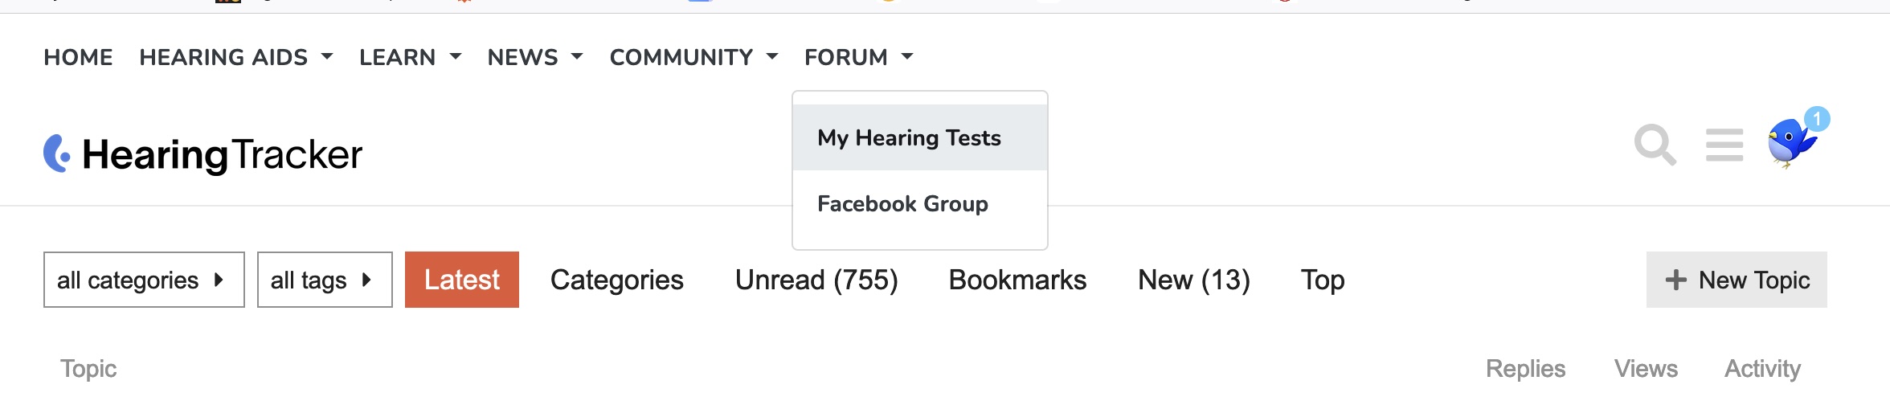Open the News dropdown menu
The width and height of the screenshot is (1890, 405).
click(535, 57)
